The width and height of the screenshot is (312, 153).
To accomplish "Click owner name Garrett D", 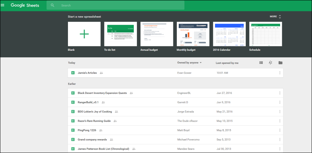I will click(183, 102).
